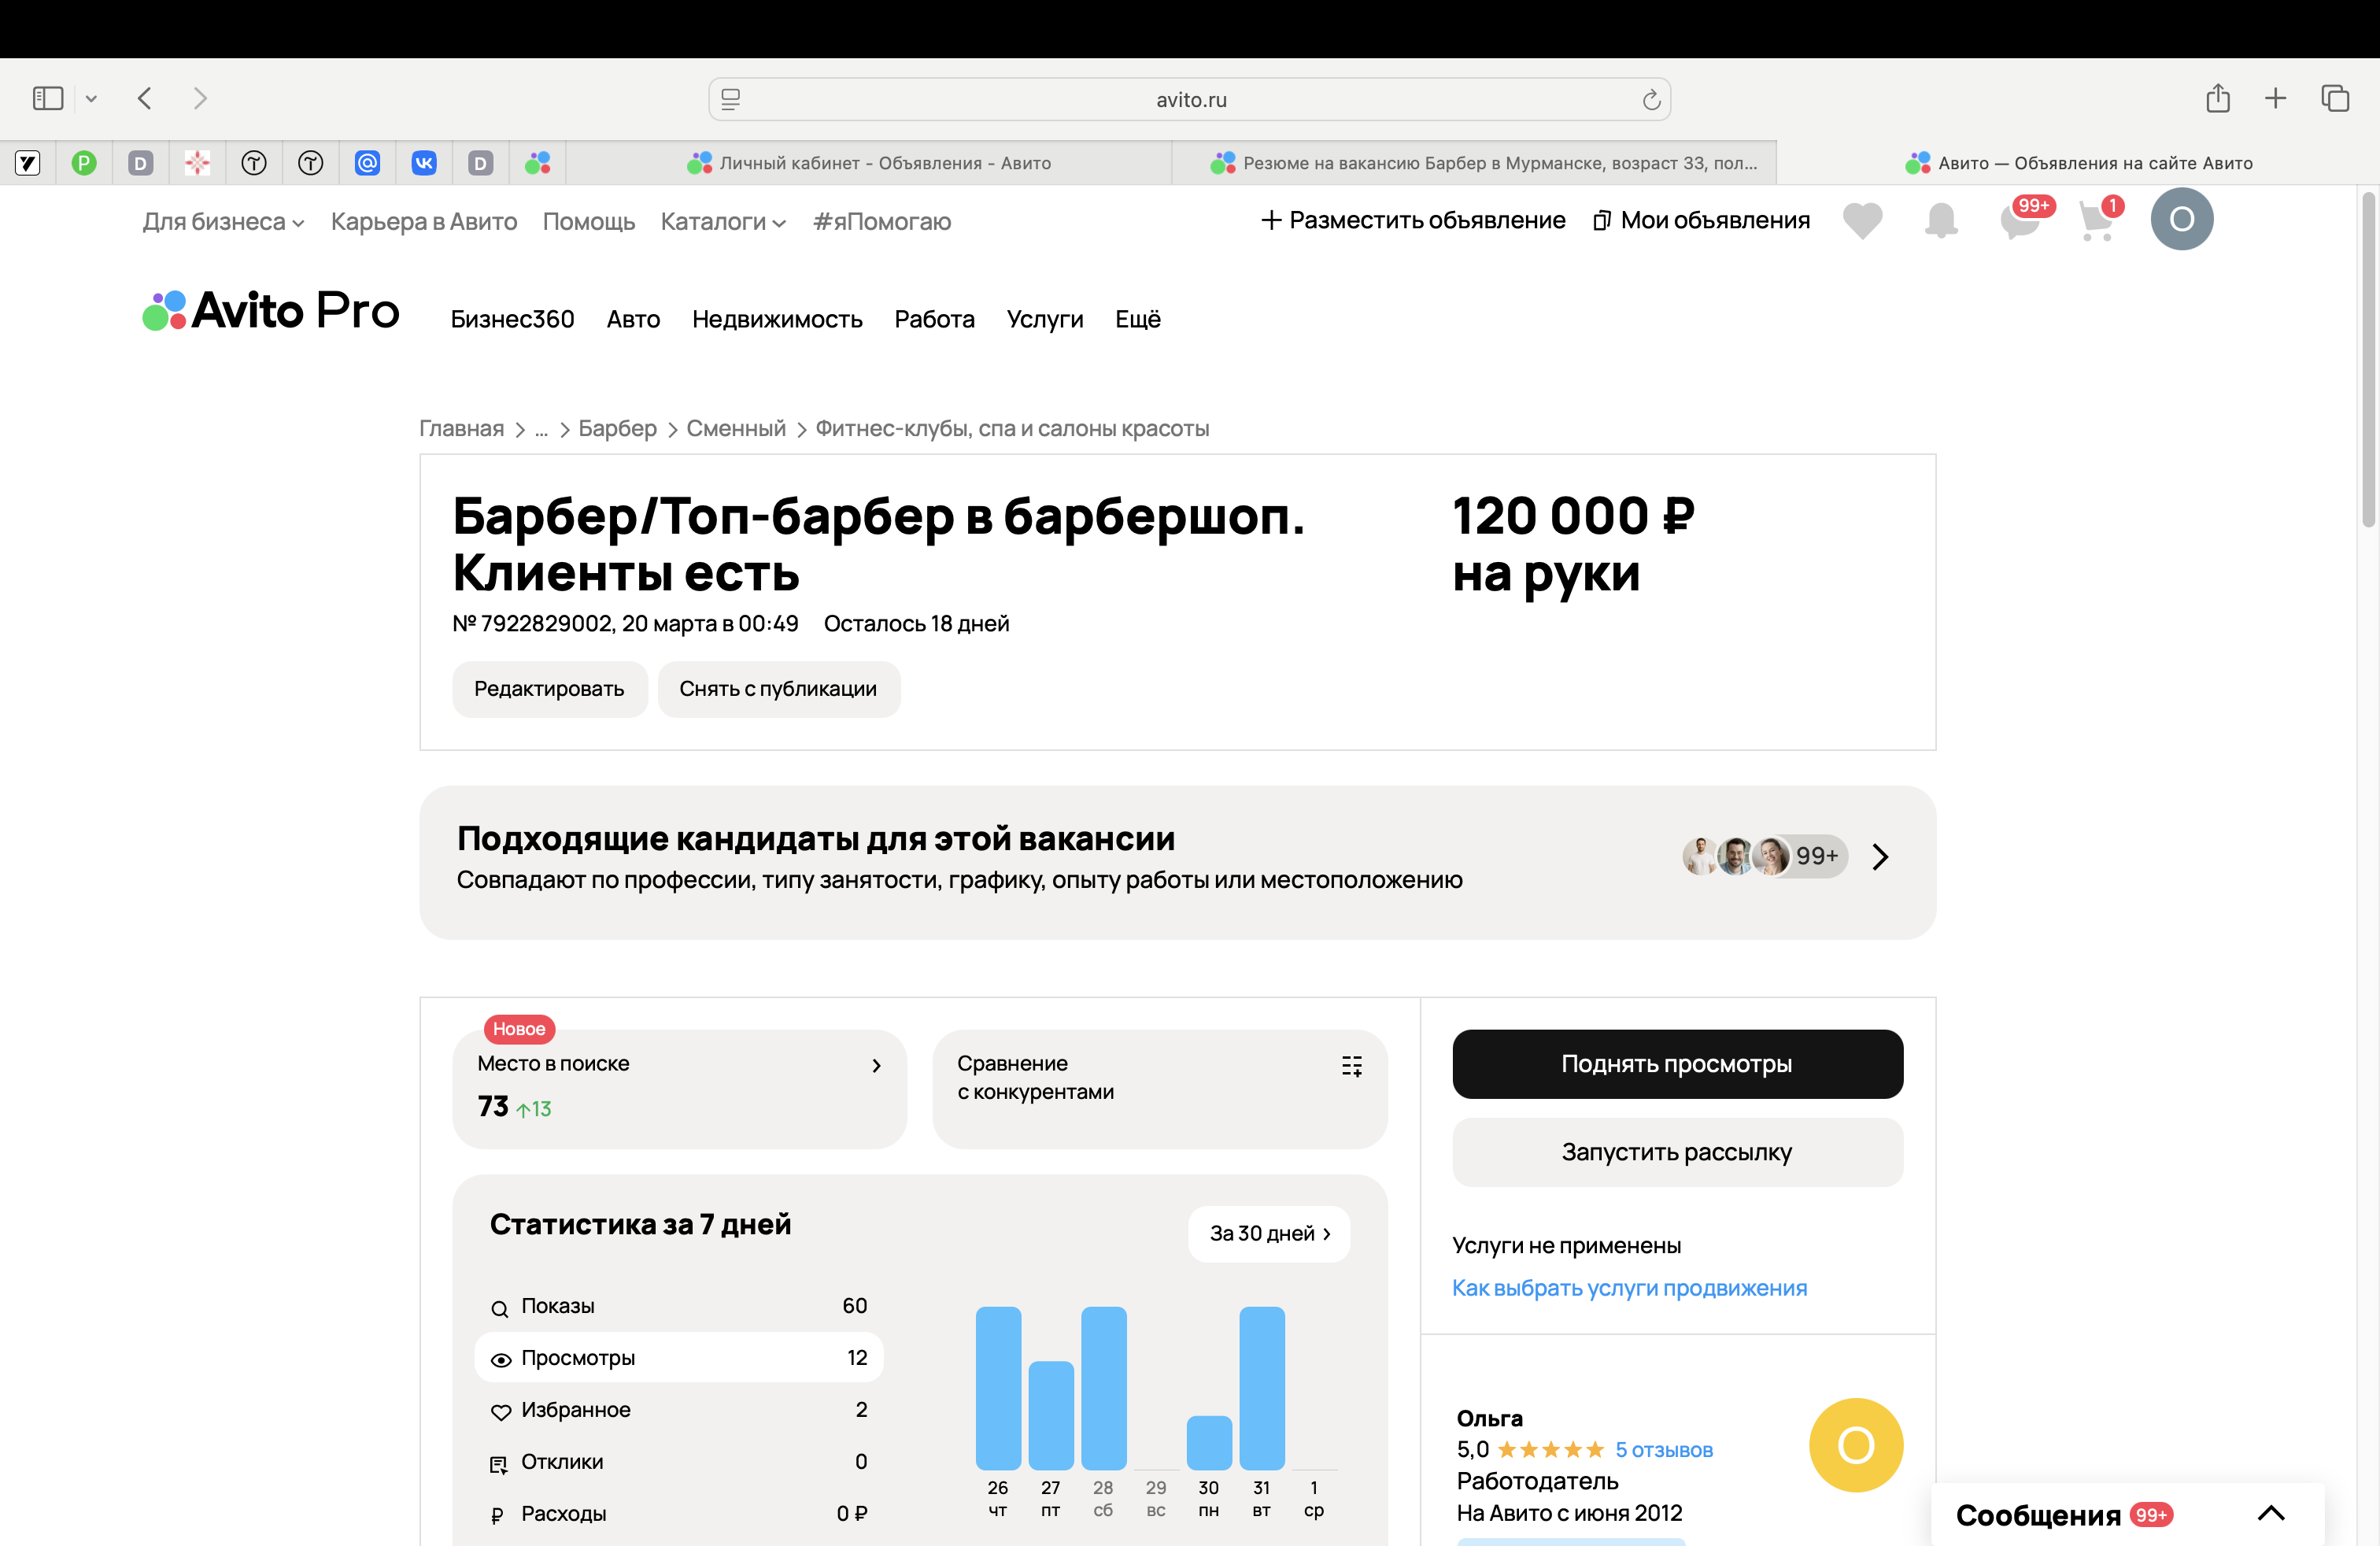The image size is (2380, 1546).
Task: Open the red snowflake pinned tab
Action: click(197, 163)
